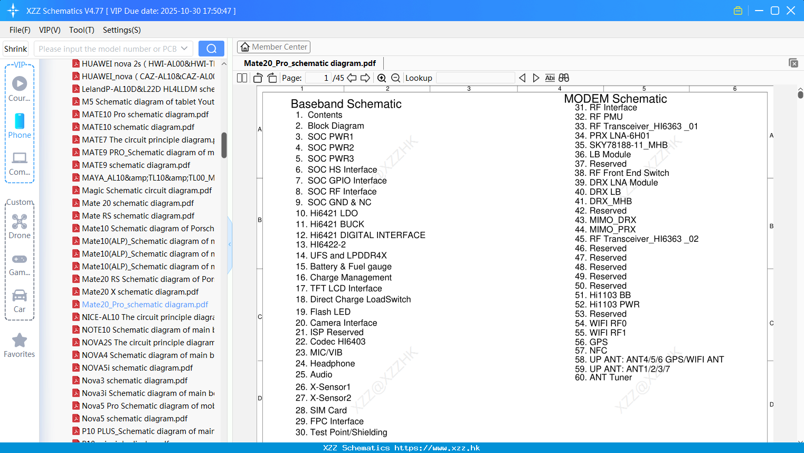Open M5 Schematic diagram of tablet
804x453 pixels.
click(144, 101)
